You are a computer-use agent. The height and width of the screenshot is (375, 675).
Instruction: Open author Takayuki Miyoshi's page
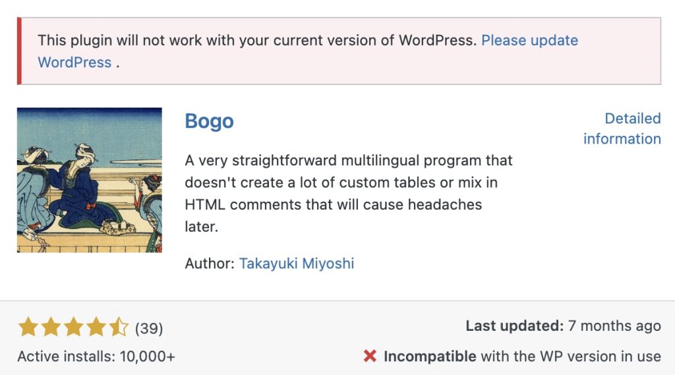[x=297, y=263]
